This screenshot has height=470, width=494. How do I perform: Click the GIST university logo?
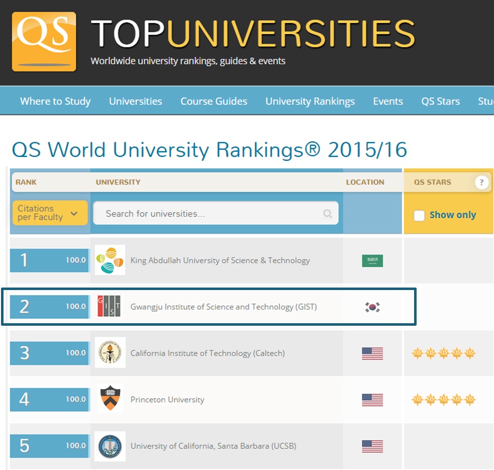(109, 306)
